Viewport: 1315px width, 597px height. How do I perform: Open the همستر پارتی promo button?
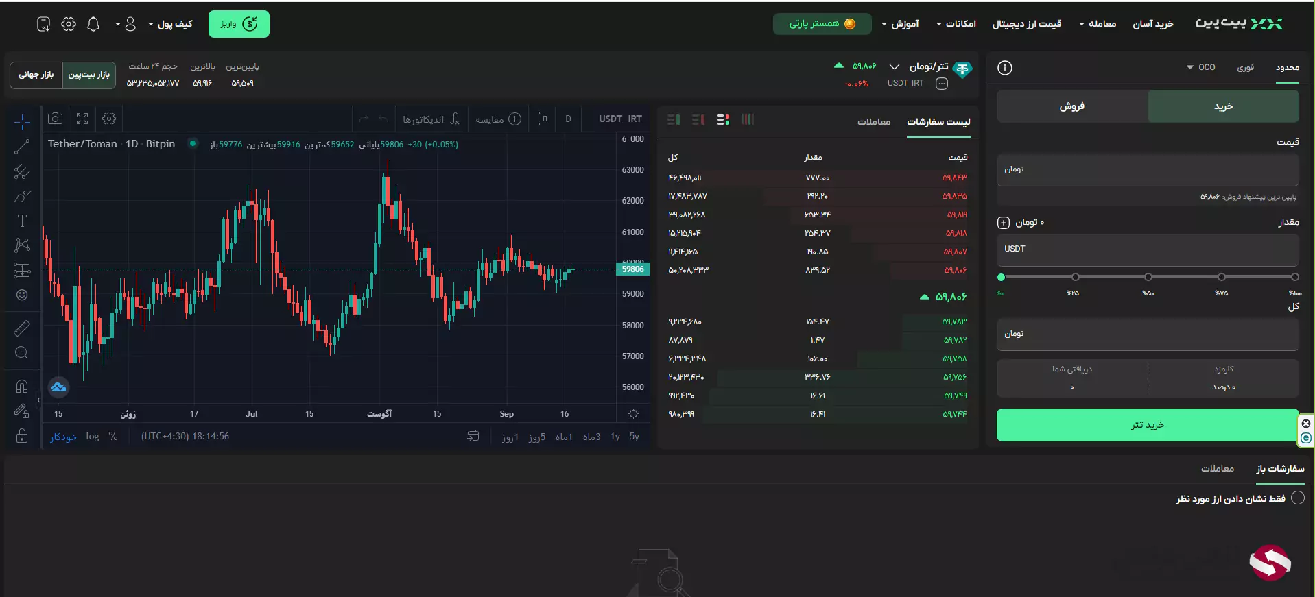[822, 24]
